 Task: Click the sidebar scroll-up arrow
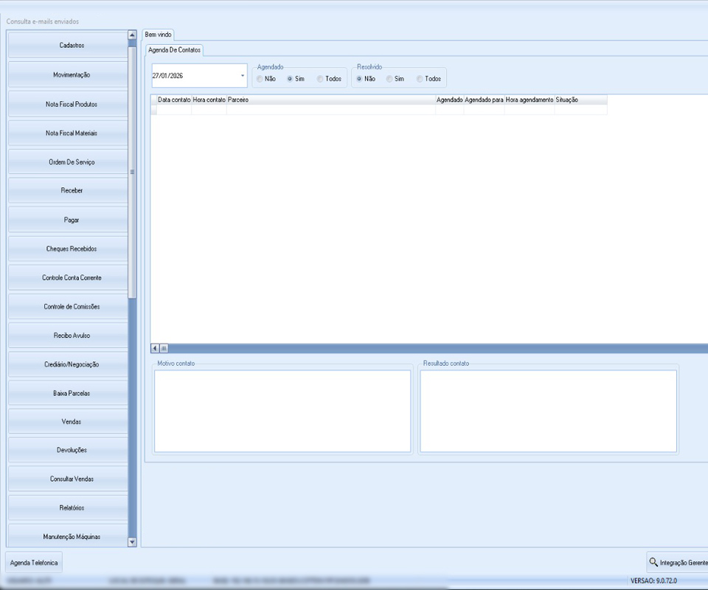pos(133,35)
